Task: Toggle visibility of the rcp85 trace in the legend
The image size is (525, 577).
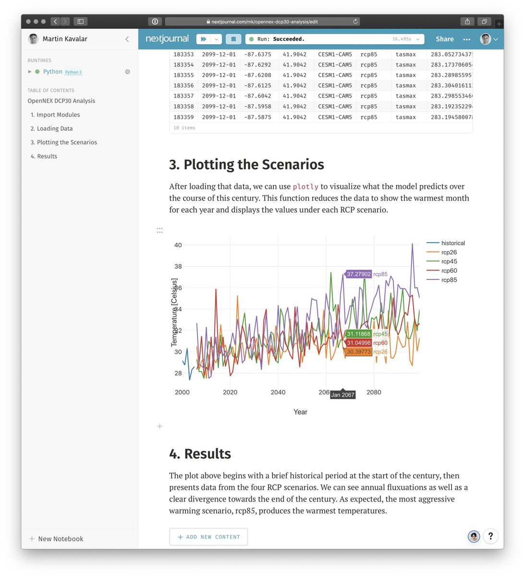Action: click(x=448, y=280)
